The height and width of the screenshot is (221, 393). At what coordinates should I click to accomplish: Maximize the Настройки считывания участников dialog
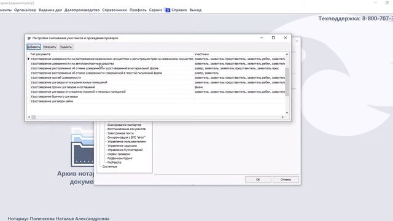pyautogui.click(x=273, y=38)
